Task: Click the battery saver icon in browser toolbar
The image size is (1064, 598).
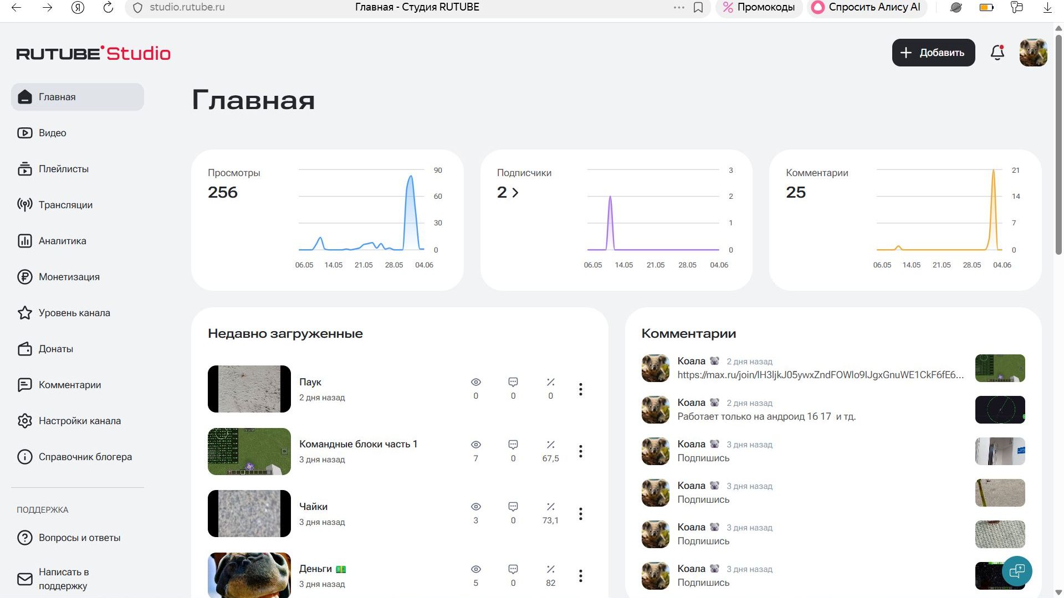Action: click(986, 7)
